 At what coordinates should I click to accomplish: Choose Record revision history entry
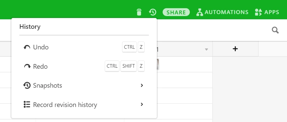[x=84, y=104]
